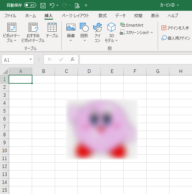Select row 2 header
Screen dimensions: 192x194
(4, 87)
